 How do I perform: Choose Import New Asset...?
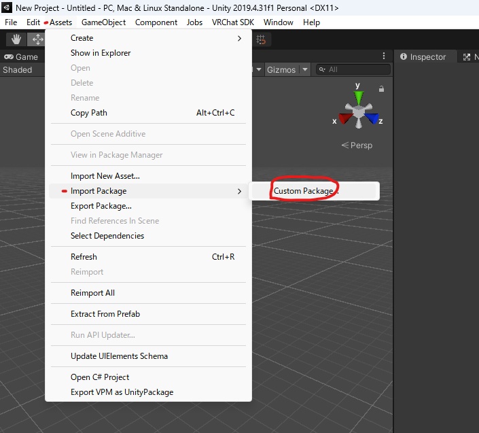149,176
